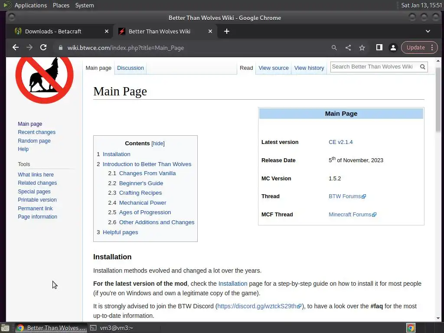Image resolution: width=444 pixels, height=333 pixels.
Task: Open the BTW Discord invite link
Action: (259, 306)
